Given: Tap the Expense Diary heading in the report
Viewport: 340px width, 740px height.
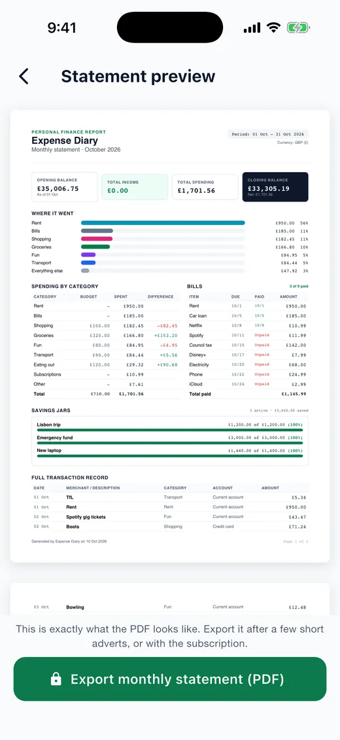Looking at the screenshot, I should point(65,140).
